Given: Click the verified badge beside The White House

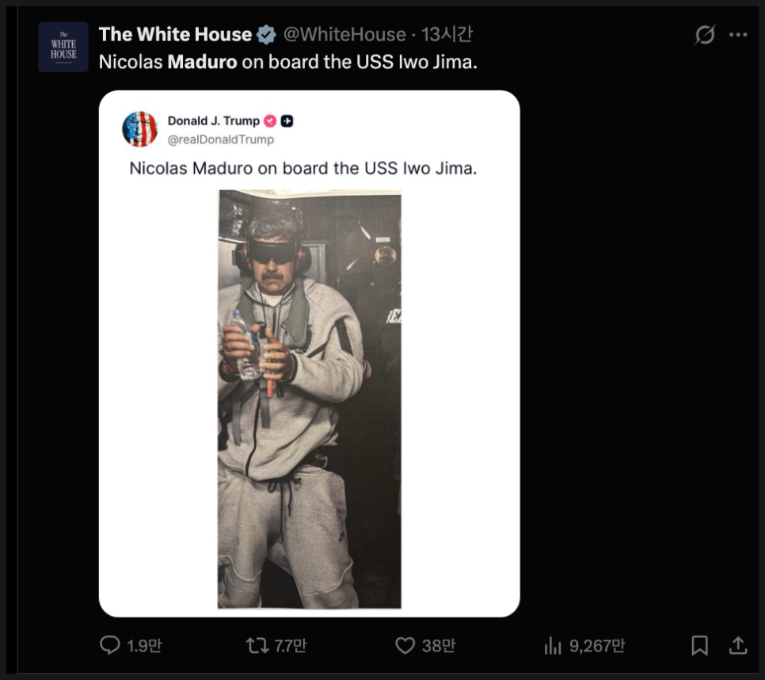Looking at the screenshot, I should click(x=267, y=35).
